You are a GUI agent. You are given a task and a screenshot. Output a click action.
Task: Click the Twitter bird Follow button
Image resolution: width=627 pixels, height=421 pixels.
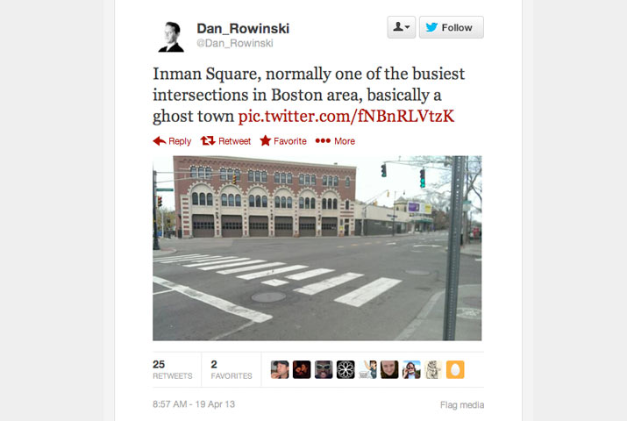click(451, 27)
